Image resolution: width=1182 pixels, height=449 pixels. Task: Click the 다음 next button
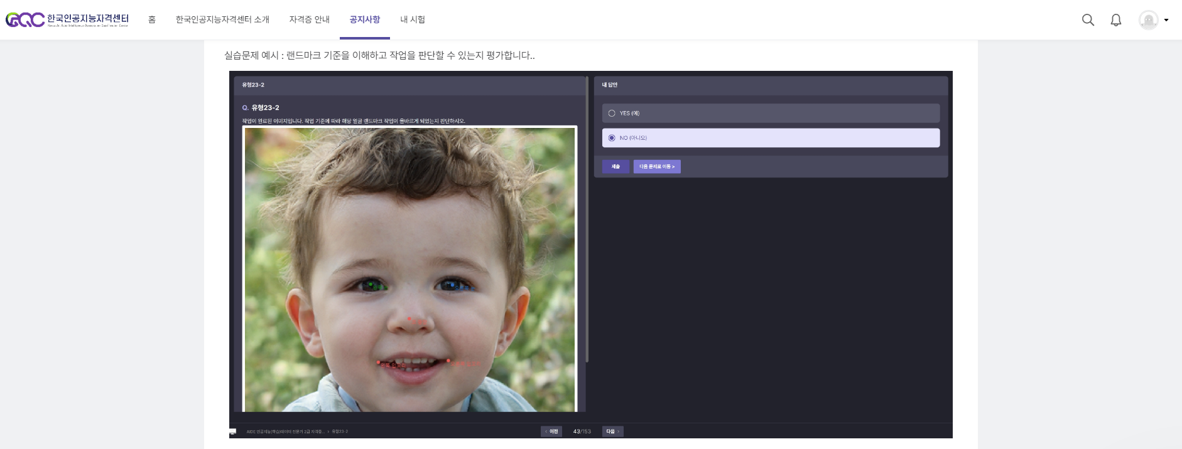pos(613,431)
